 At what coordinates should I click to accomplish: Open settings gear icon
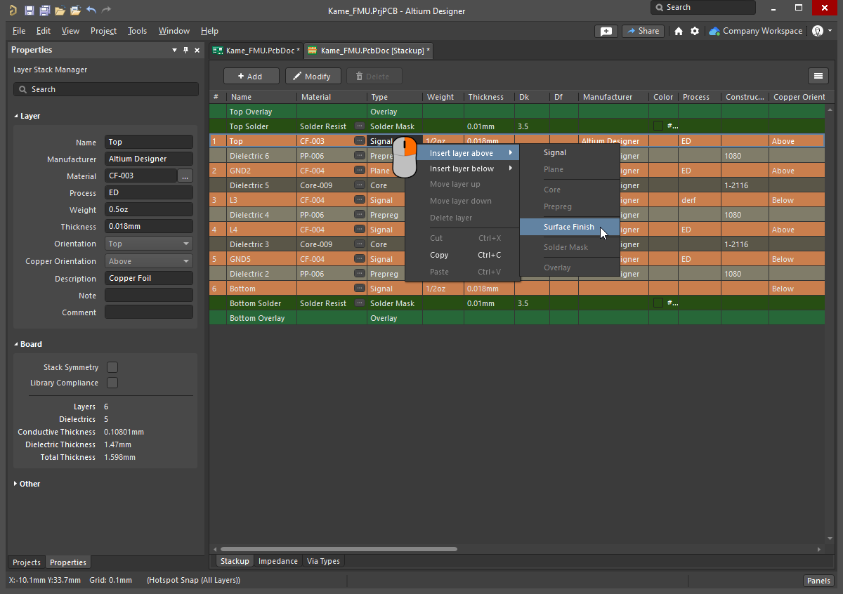tap(695, 31)
